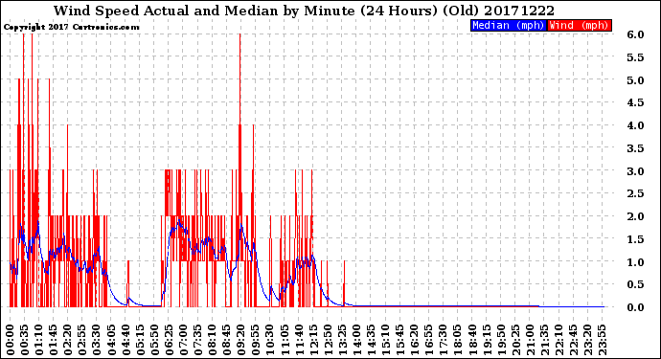
Task: Click the 3.0 y-axis label
Action: (x=635, y=171)
